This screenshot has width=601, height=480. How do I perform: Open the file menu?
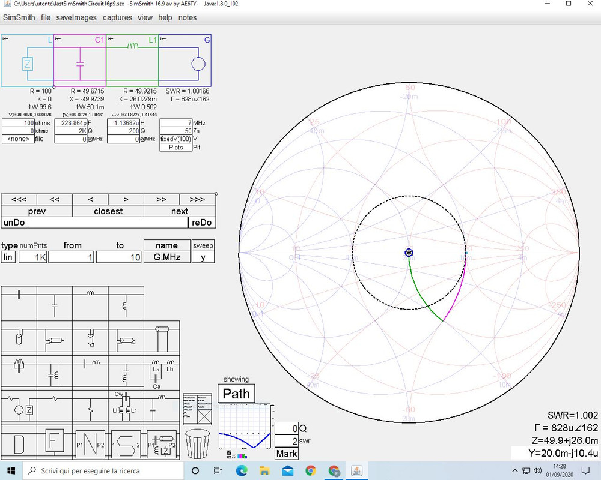(x=46, y=17)
